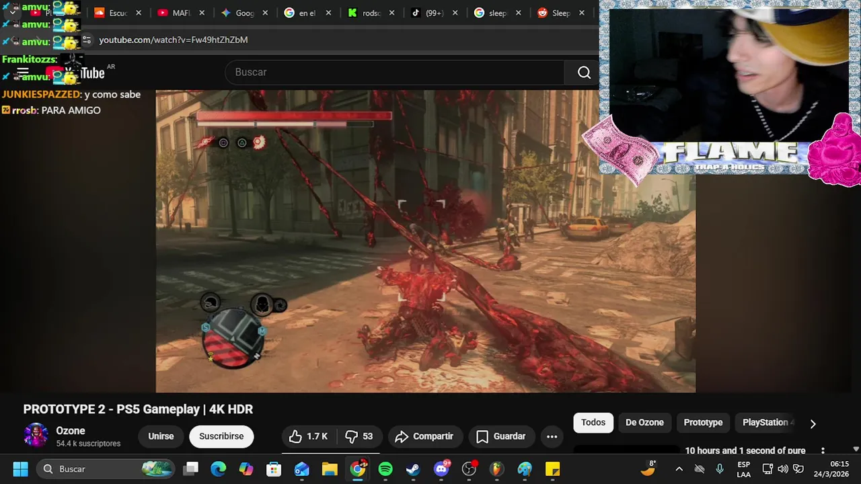The width and height of the screenshot is (861, 484).
Task: Switch to the Reddit Sleep tab
Action: pos(561,13)
